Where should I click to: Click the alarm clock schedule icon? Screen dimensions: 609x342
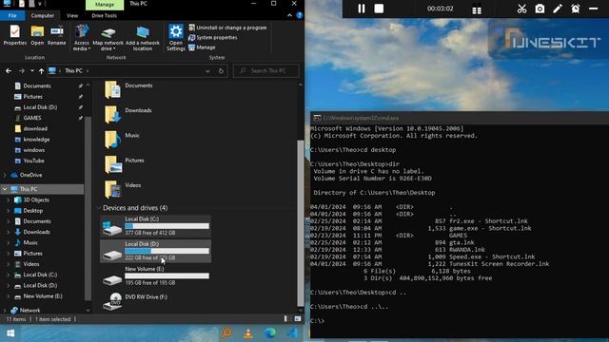pyautogui.click(x=575, y=9)
